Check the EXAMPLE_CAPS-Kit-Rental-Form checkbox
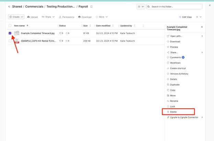Viewport: 214px width, 141px height. pos(10,41)
